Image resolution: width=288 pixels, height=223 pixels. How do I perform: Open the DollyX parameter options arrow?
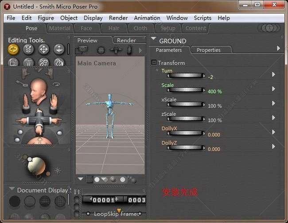click(273, 132)
